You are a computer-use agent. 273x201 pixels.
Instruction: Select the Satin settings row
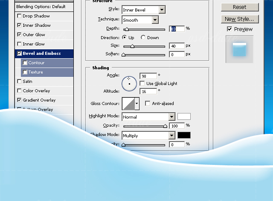[44, 82]
